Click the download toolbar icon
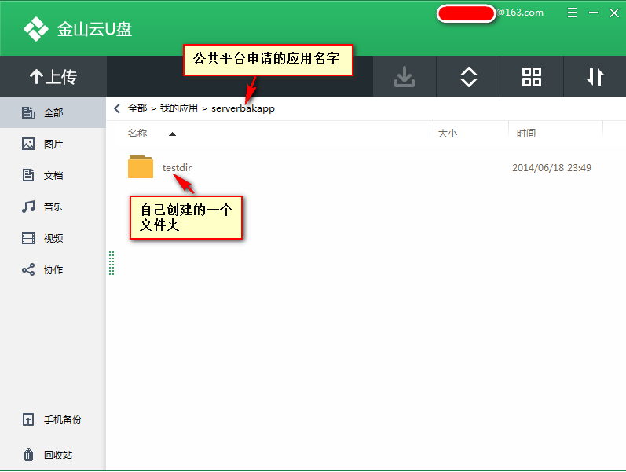 click(405, 76)
